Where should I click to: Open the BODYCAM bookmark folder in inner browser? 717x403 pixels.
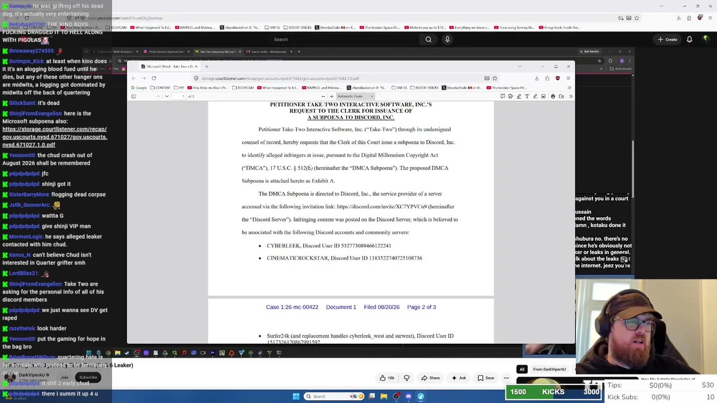[243, 88]
